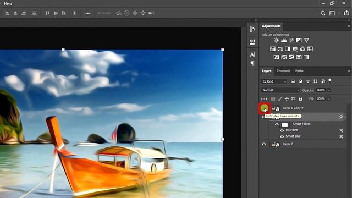Screen dimensions: 352x198
Task: Click the 3D pan camera icon
Action: (135, 13)
